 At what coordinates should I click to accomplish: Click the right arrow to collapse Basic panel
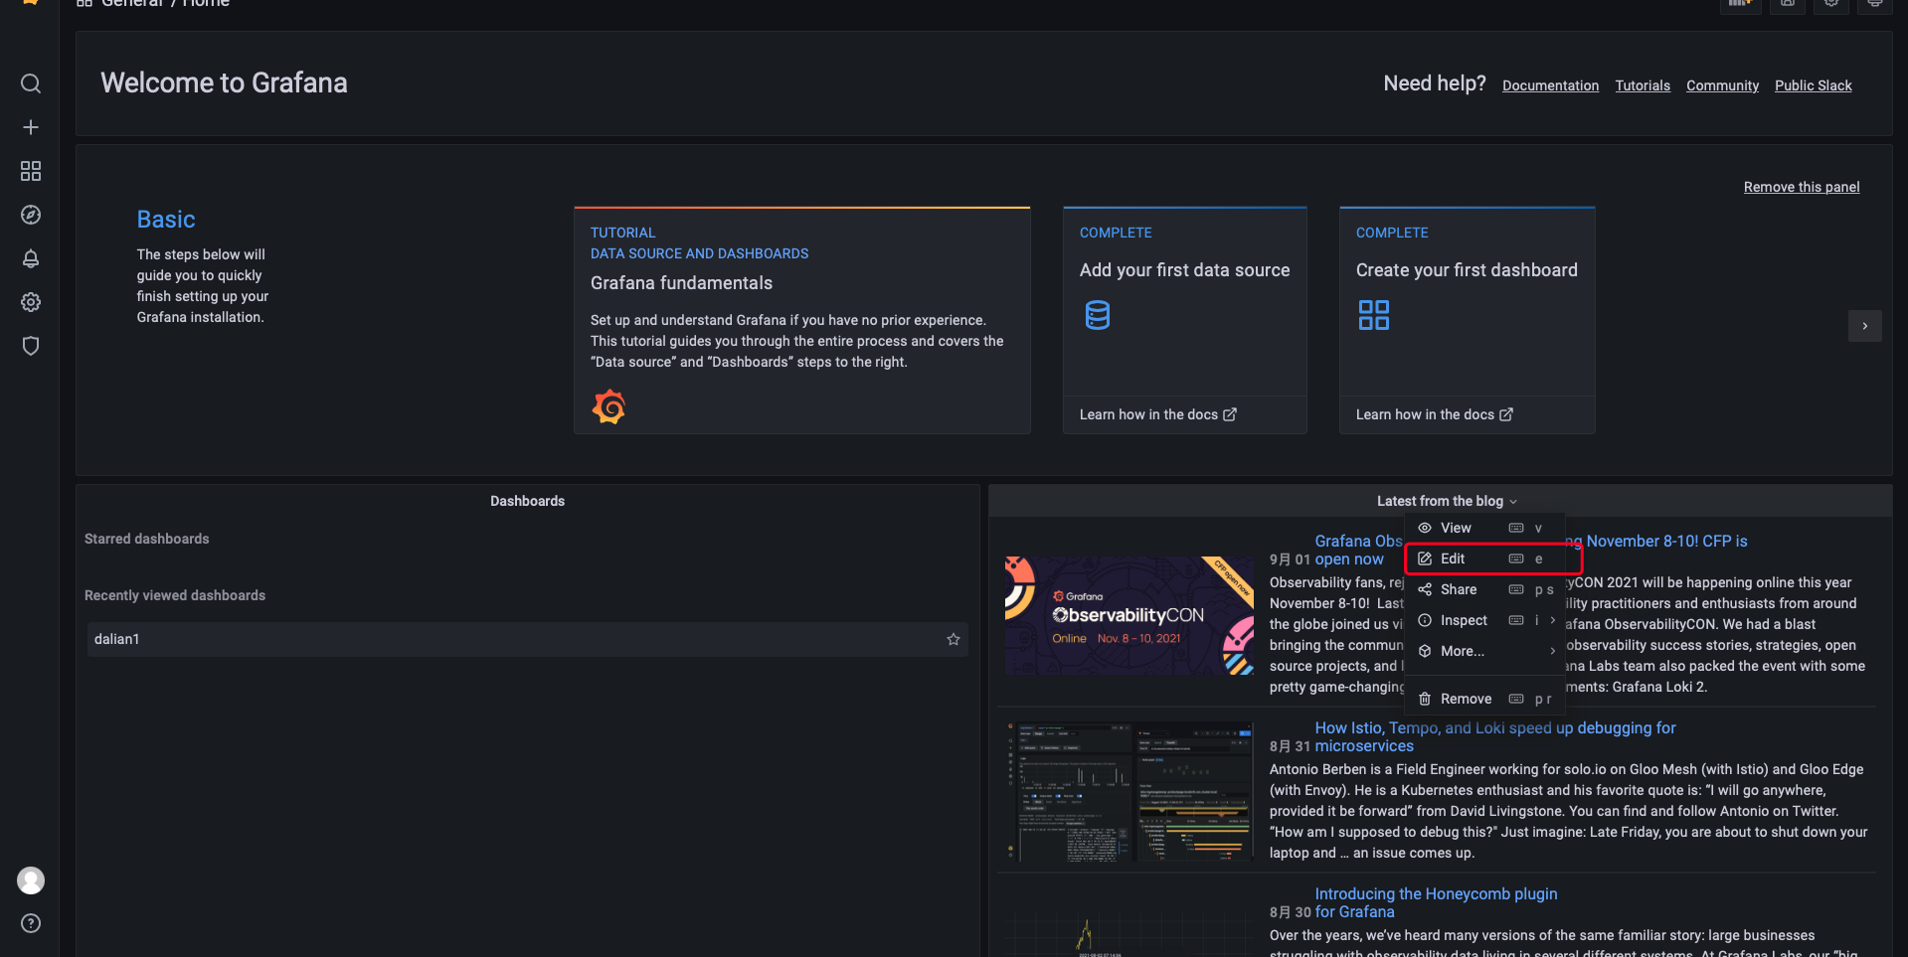pos(1865,326)
